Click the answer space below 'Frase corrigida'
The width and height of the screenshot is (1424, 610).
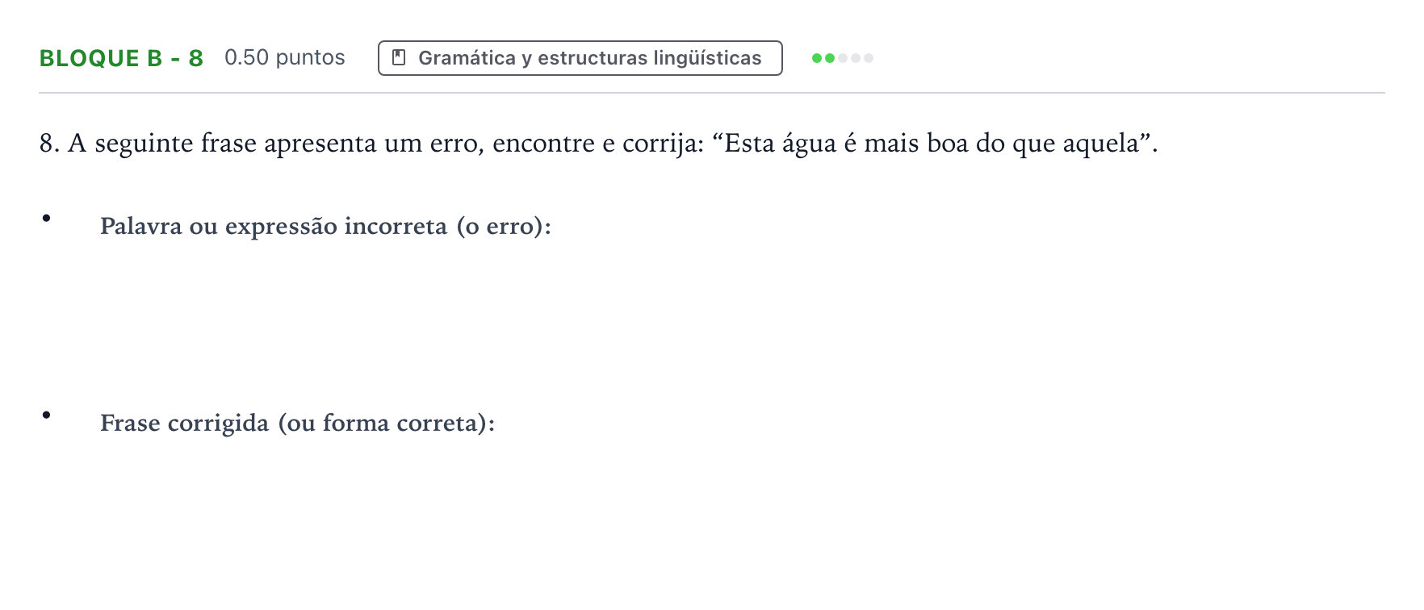click(x=710, y=516)
